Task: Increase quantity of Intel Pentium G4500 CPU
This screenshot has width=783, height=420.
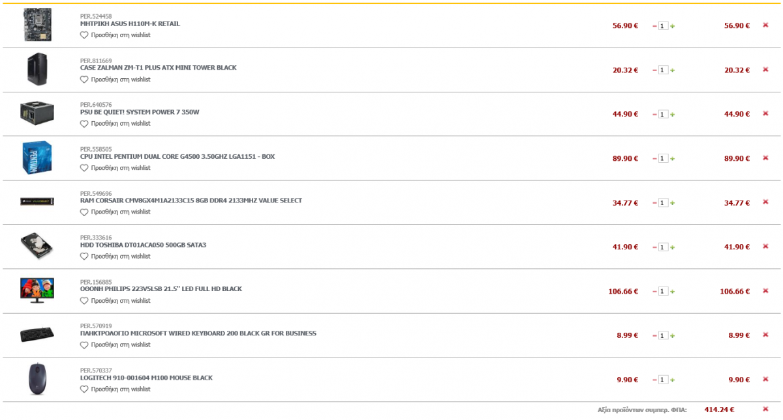Action: [673, 159]
